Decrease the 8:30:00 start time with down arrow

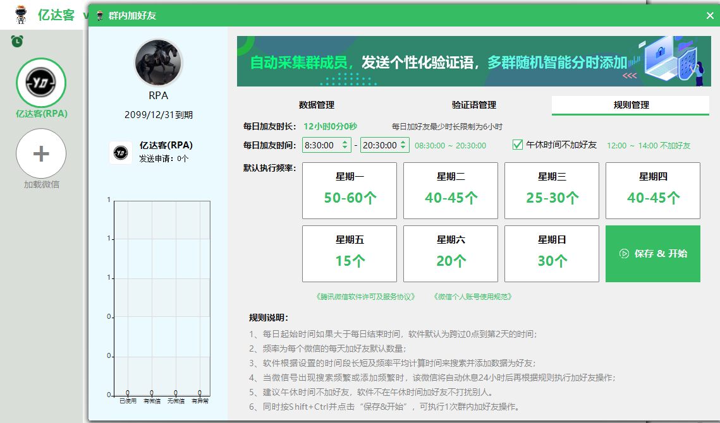point(345,148)
